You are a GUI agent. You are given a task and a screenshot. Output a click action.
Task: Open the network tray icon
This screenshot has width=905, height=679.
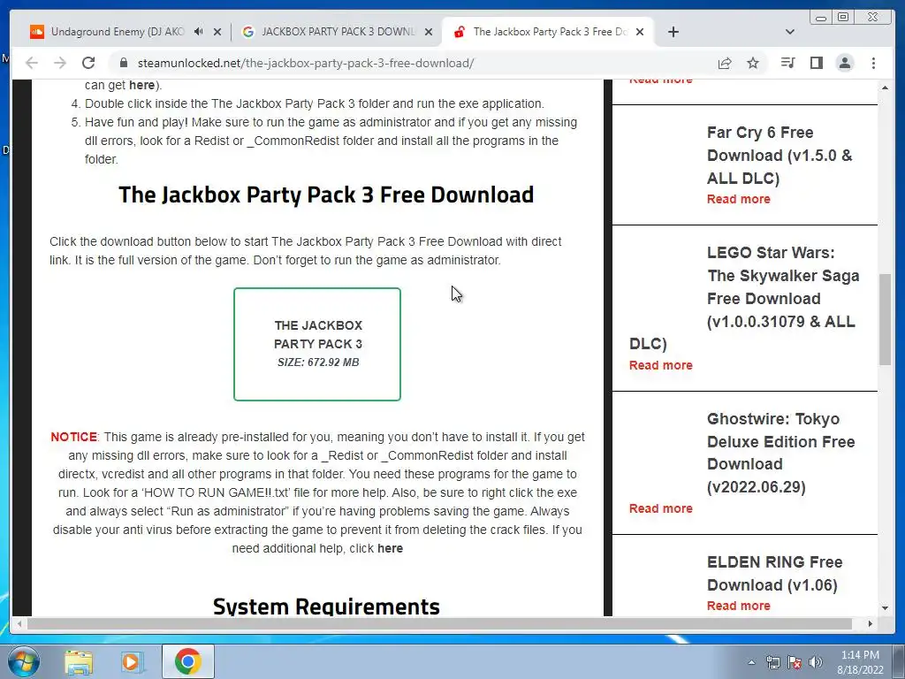point(772,662)
